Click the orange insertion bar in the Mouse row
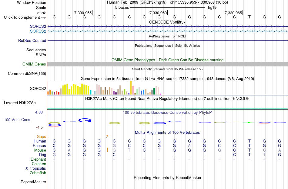Viewport: 288px width, 189px height. [107, 150]
